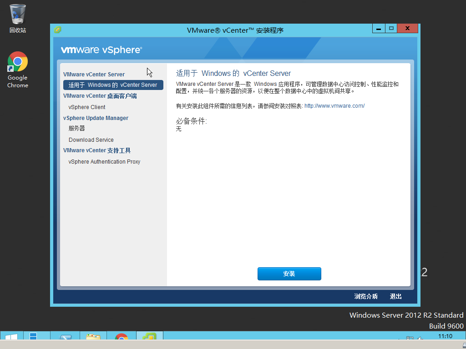The height and width of the screenshot is (349, 466).
Task: Maximize the vCenter installer window
Action: pyautogui.click(x=391, y=29)
